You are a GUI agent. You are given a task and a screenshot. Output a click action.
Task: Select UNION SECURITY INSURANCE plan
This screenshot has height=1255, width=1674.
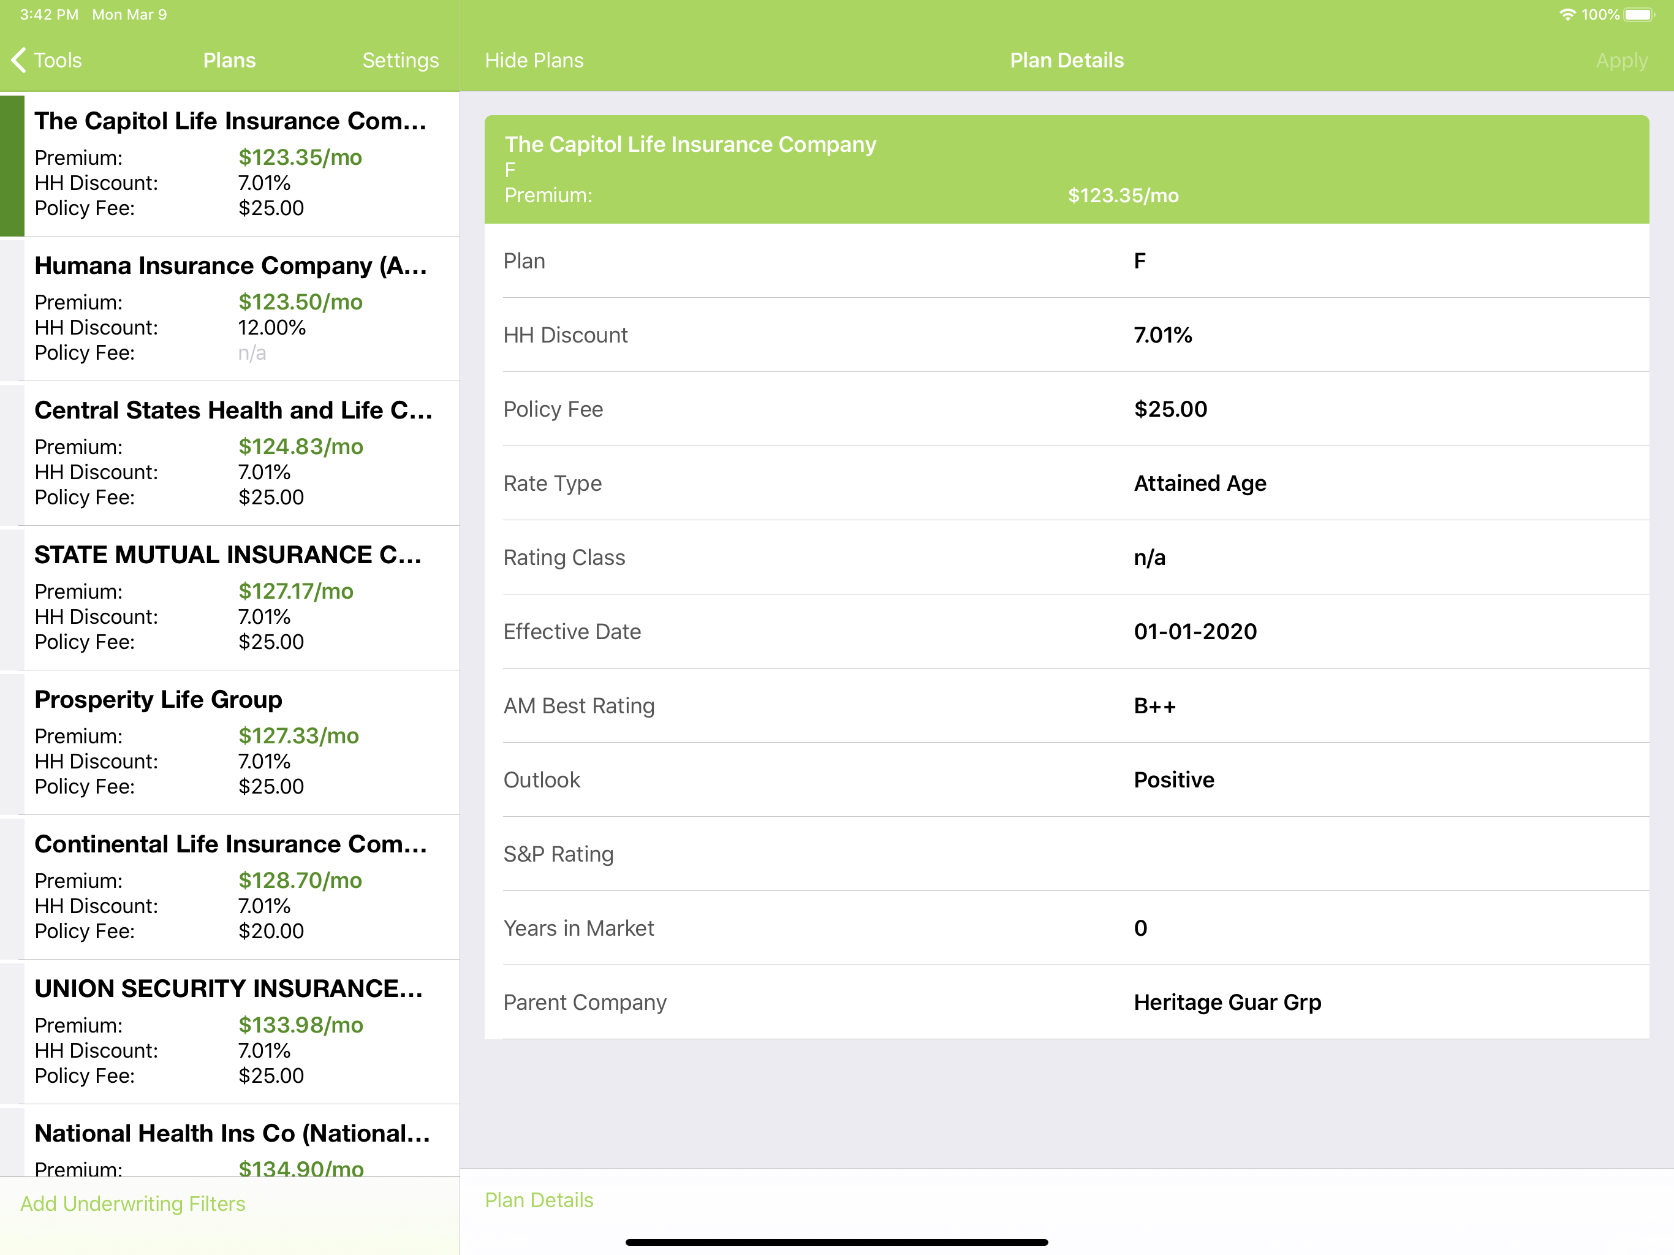[230, 1032]
